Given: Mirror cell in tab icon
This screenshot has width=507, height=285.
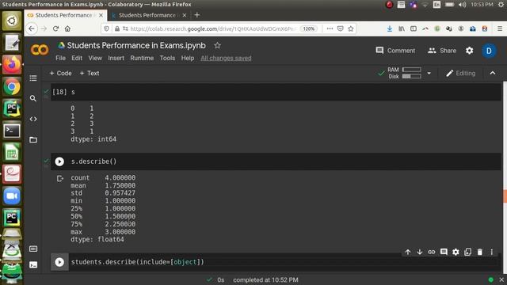Looking at the screenshot, I should (x=467, y=252).
